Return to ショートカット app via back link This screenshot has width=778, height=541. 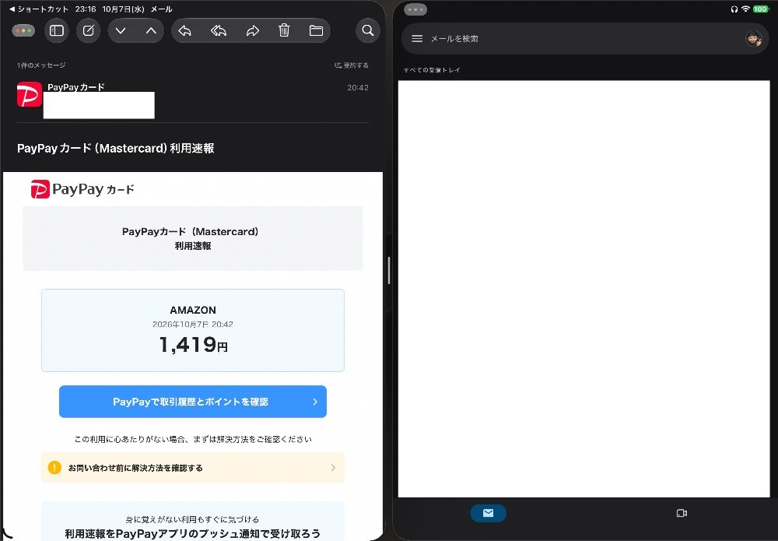(39, 9)
